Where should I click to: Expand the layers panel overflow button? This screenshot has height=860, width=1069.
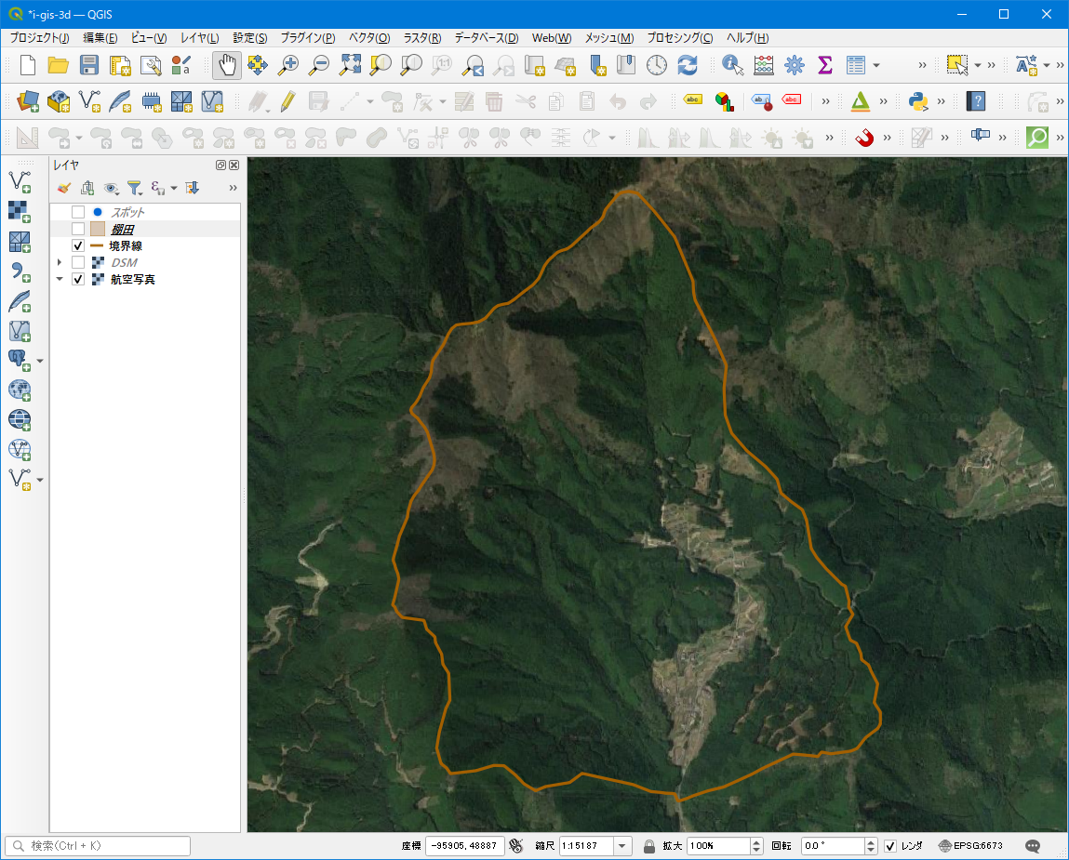[x=232, y=188]
